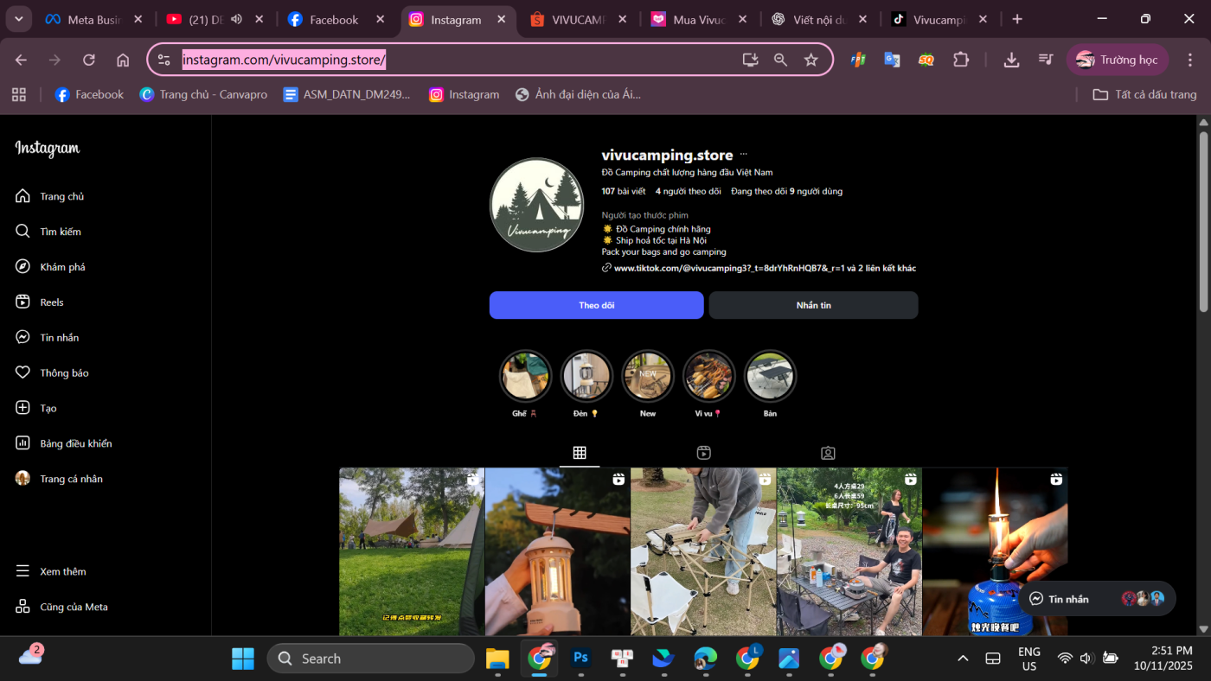The width and height of the screenshot is (1211, 681).
Task: Reload the current page
Action: [x=88, y=60]
